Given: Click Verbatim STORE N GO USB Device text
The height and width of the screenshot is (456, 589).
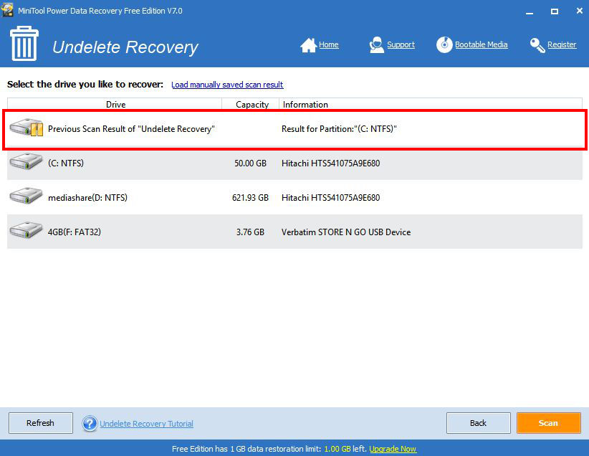Looking at the screenshot, I should tap(346, 232).
